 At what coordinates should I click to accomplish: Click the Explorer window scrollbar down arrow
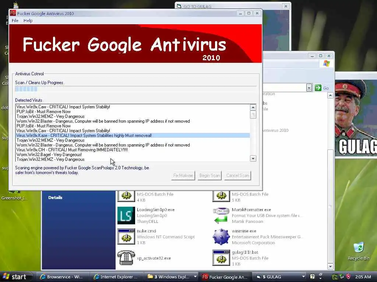pos(330,266)
